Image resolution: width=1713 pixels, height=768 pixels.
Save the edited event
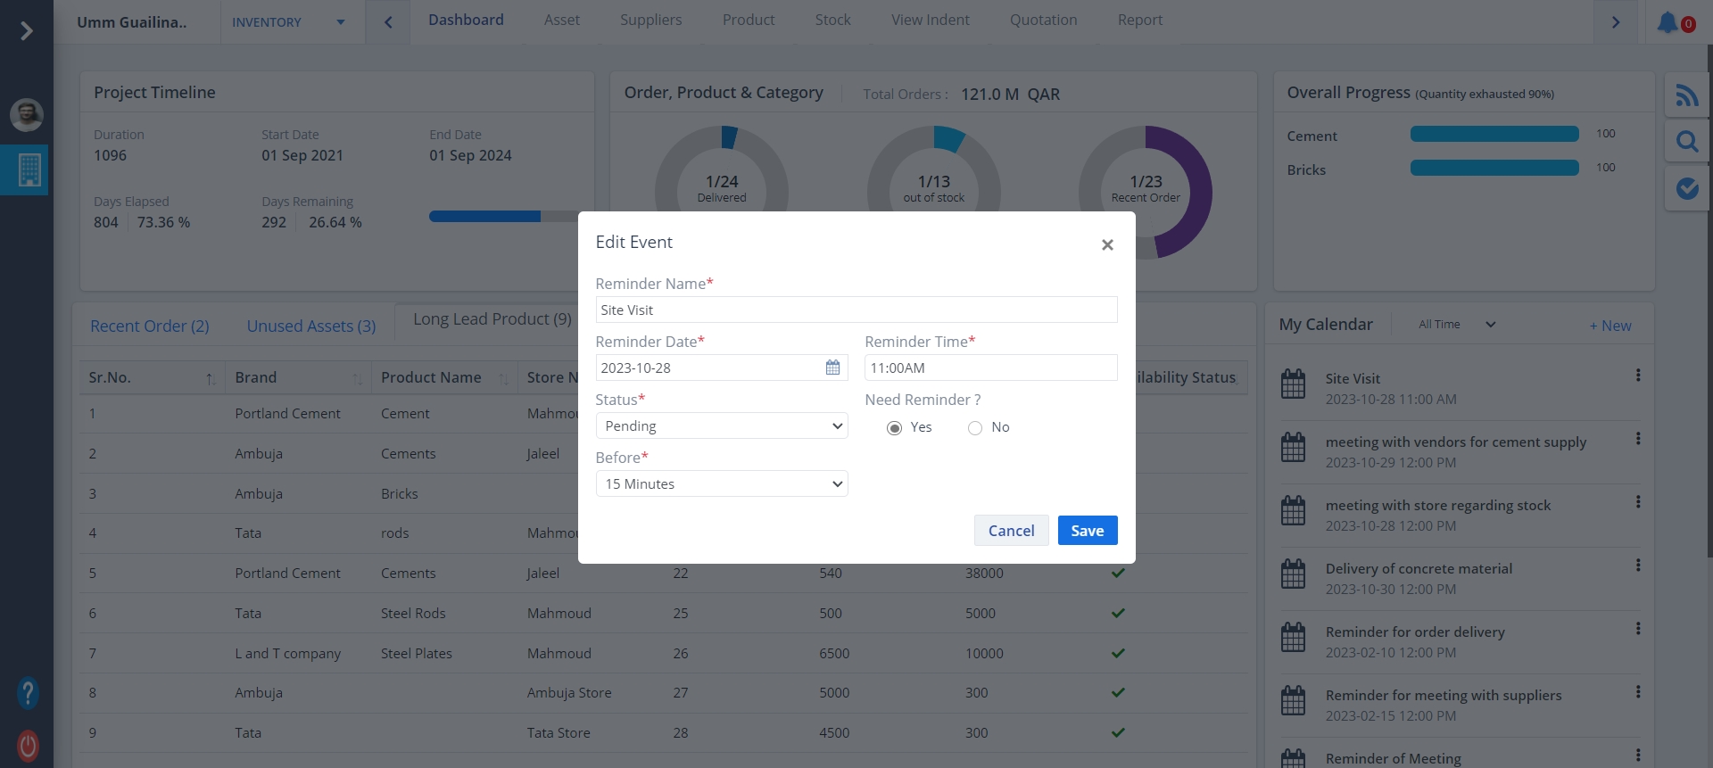point(1087,531)
